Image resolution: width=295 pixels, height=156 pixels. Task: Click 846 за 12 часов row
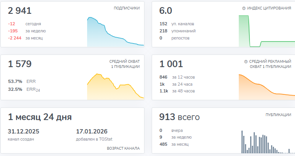(x=177, y=77)
